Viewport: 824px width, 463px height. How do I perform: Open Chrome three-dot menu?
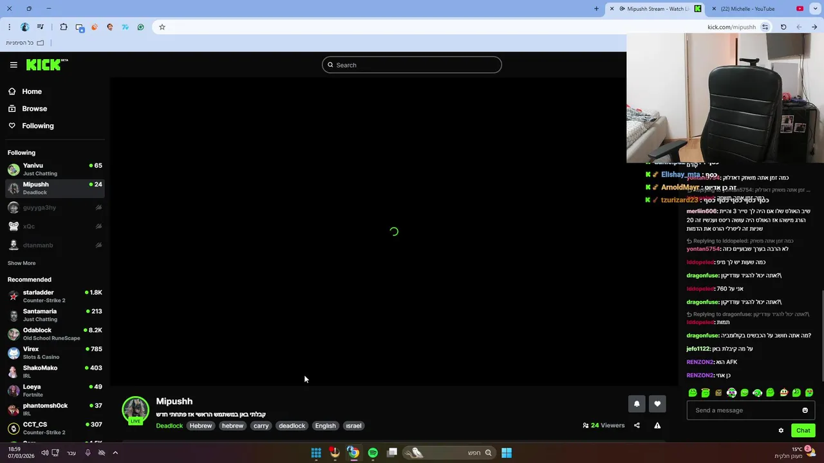pos(9,27)
